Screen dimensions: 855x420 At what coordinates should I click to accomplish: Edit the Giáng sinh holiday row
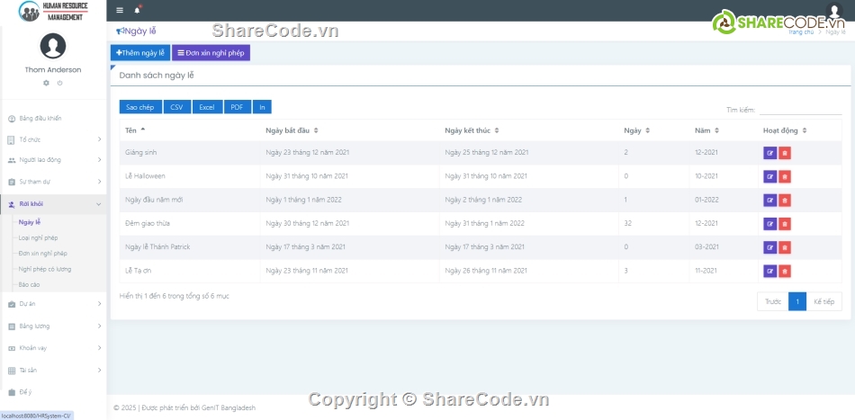click(769, 153)
